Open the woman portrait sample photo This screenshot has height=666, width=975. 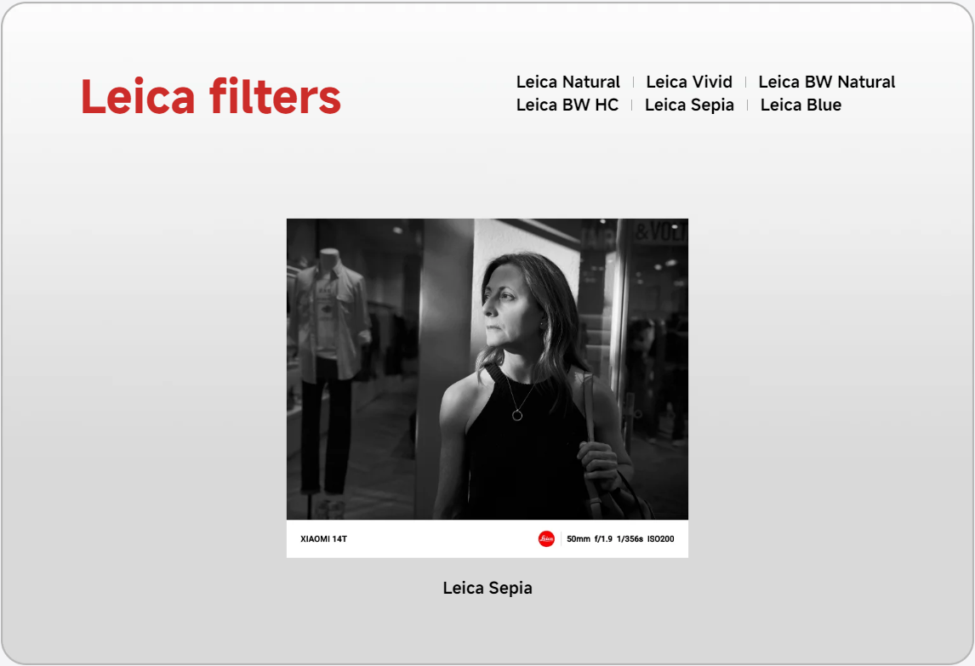click(487, 369)
